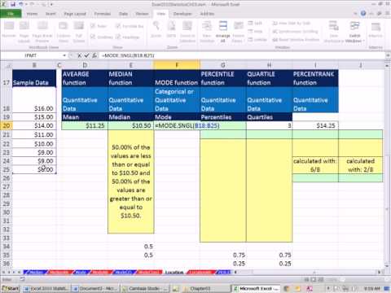Open a New Window of the workbook
The width and height of the screenshot is (391, 293).
(207, 32)
